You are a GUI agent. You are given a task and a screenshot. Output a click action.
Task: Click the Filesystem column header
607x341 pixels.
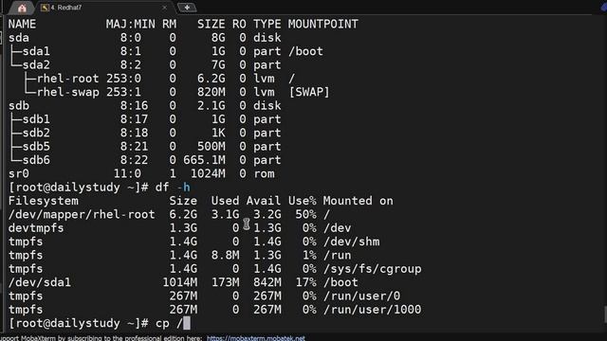[43, 201]
